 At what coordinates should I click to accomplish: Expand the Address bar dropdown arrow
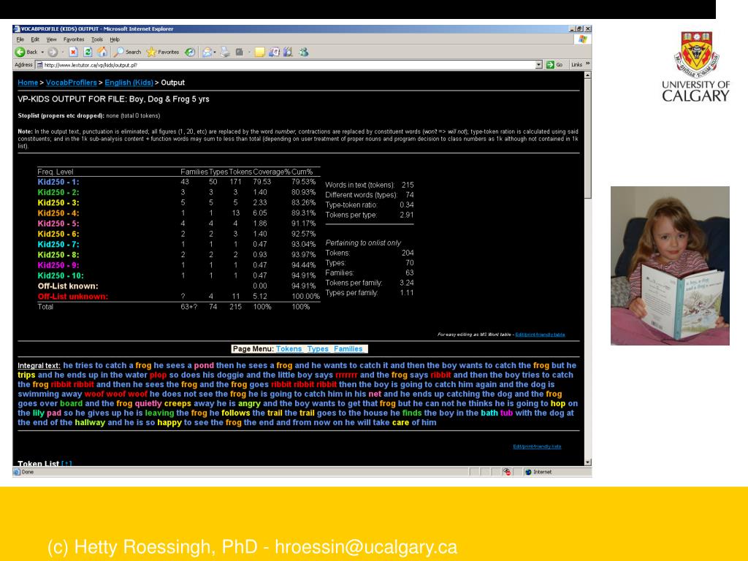point(539,64)
